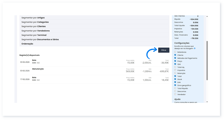The width and height of the screenshot is (224, 120).
Task: Expand Segmentar por Vendedores section
Action: tap(36, 31)
